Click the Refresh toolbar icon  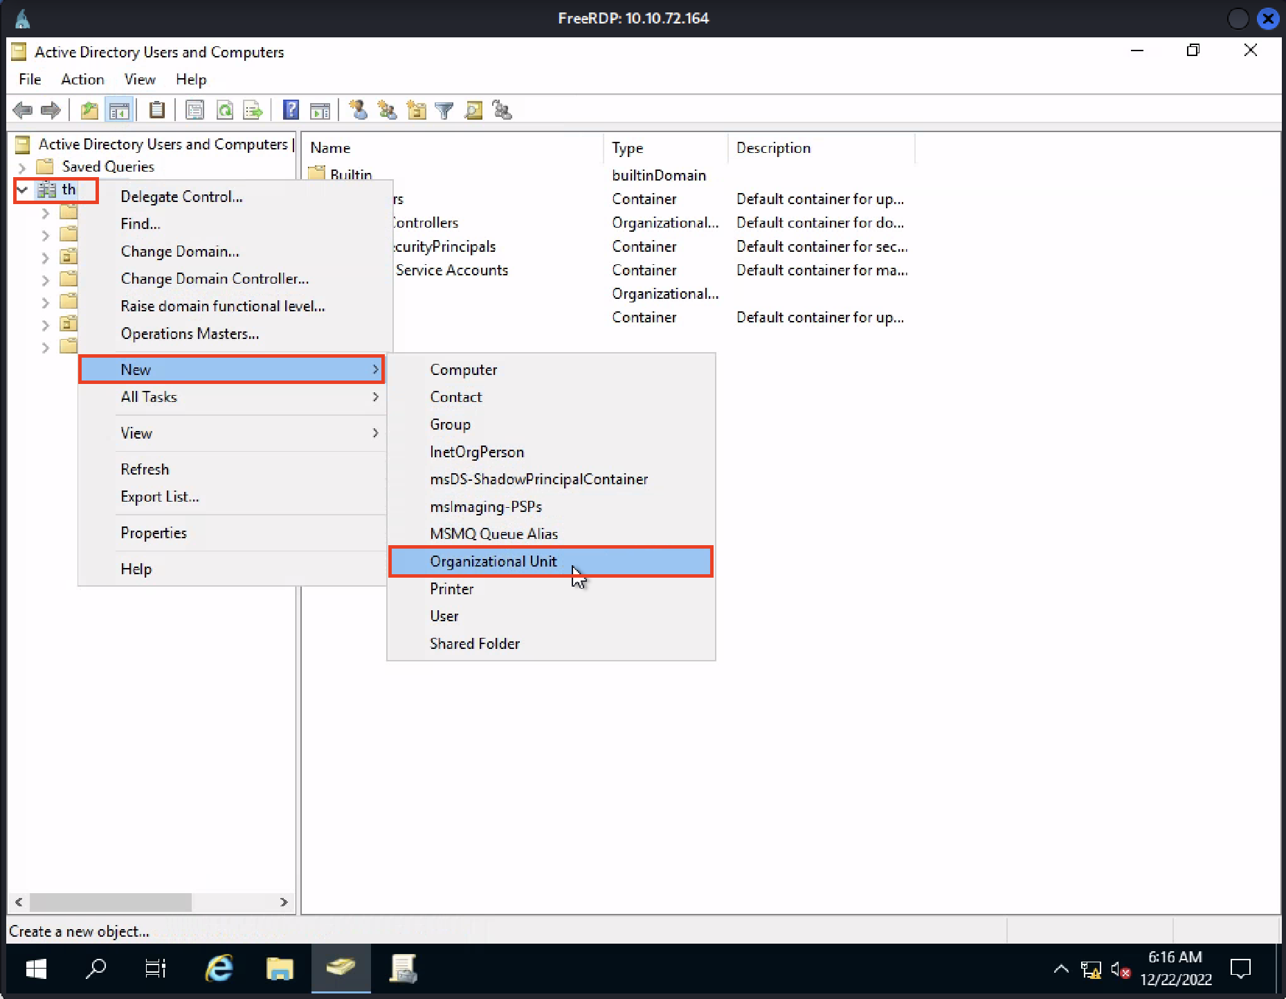(x=225, y=110)
